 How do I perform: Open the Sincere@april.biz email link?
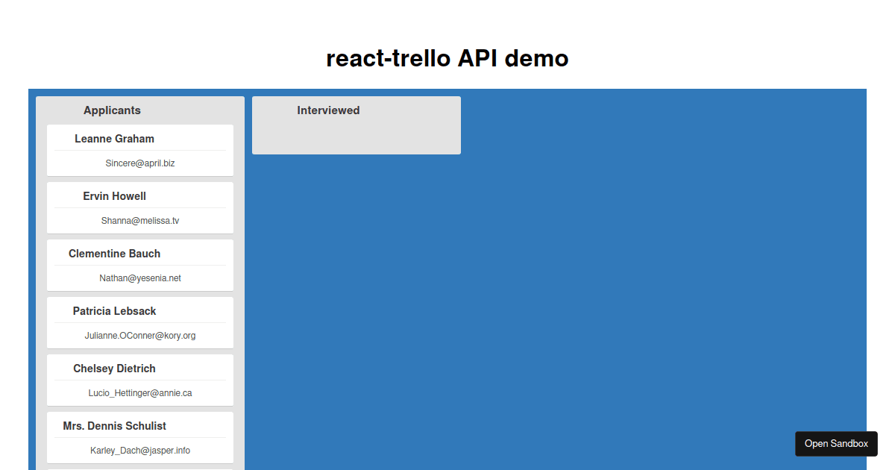[x=140, y=163]
